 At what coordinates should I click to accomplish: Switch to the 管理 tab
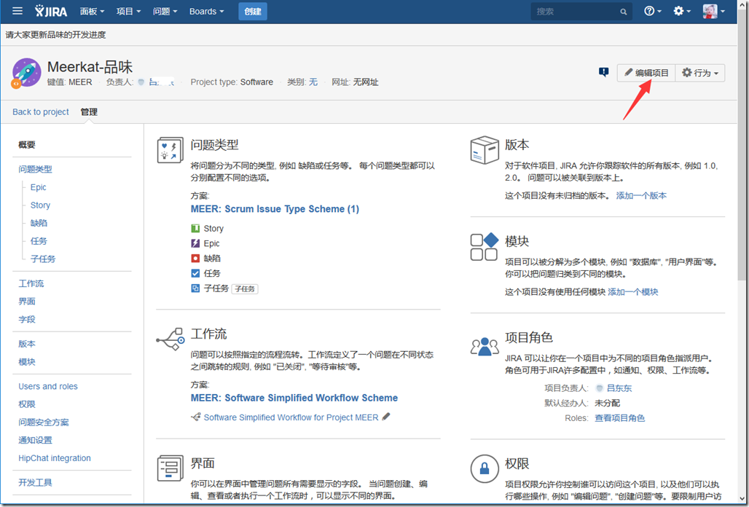coord(89,112)
